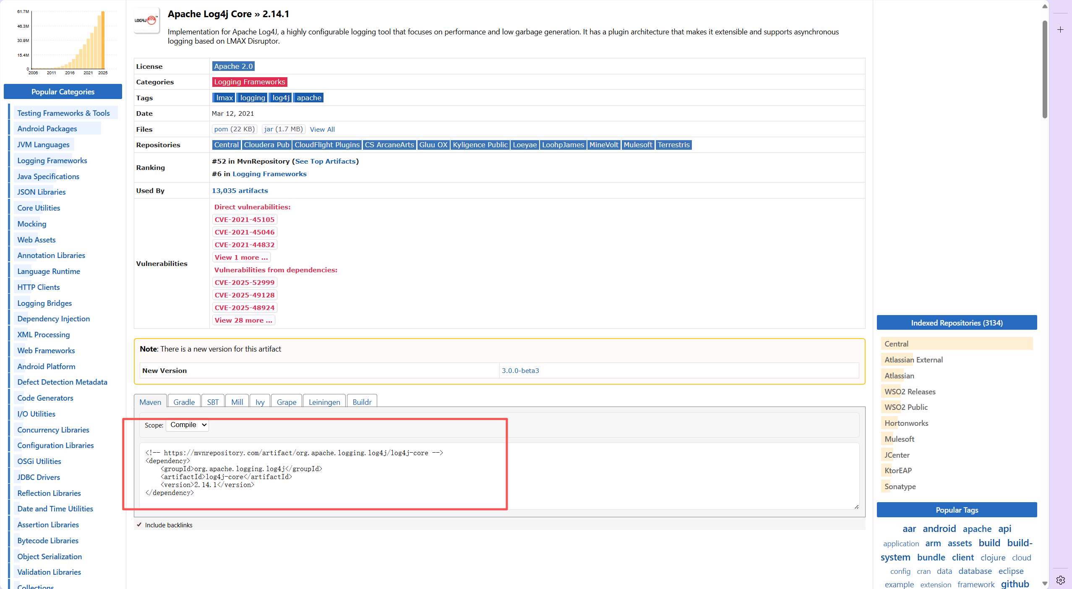Toggle the Include backlinks checkbox

coord(139,525)
